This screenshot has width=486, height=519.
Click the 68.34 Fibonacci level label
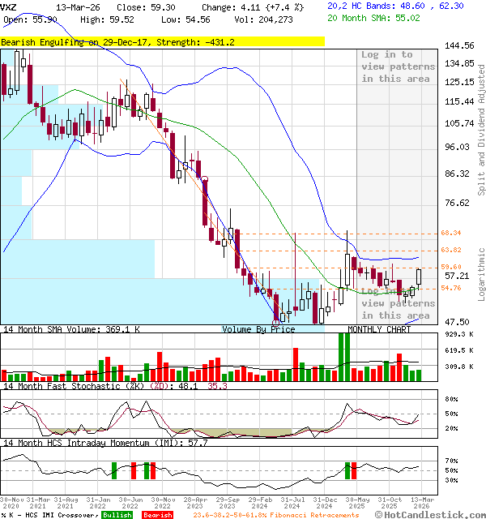click(x=451, y=233)
